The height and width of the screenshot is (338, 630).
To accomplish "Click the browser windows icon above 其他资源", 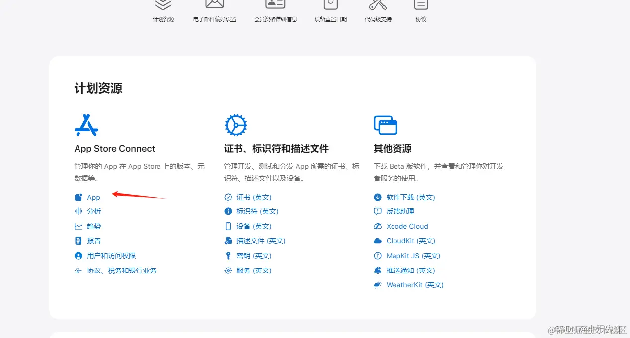I will coord(385,125).
